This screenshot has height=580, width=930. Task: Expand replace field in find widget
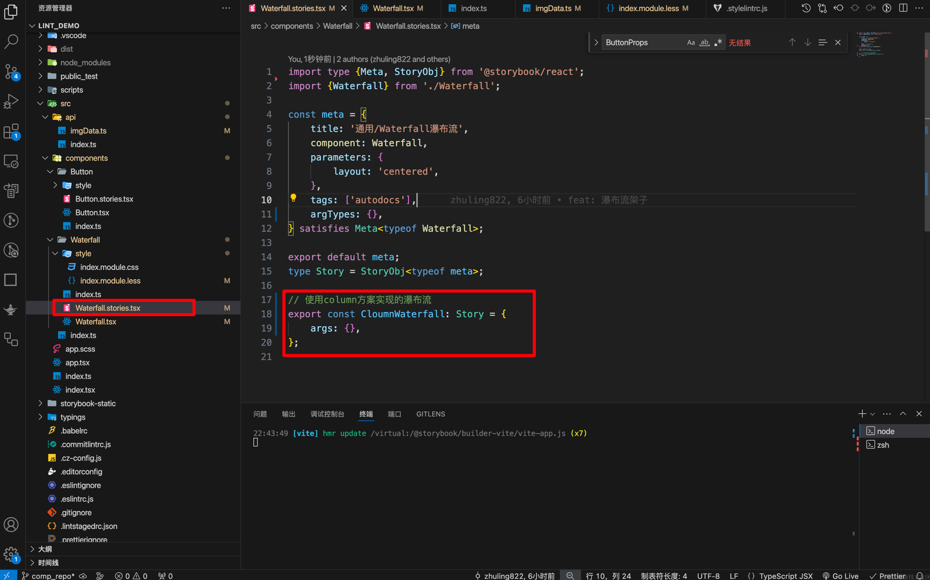point(596,43)
